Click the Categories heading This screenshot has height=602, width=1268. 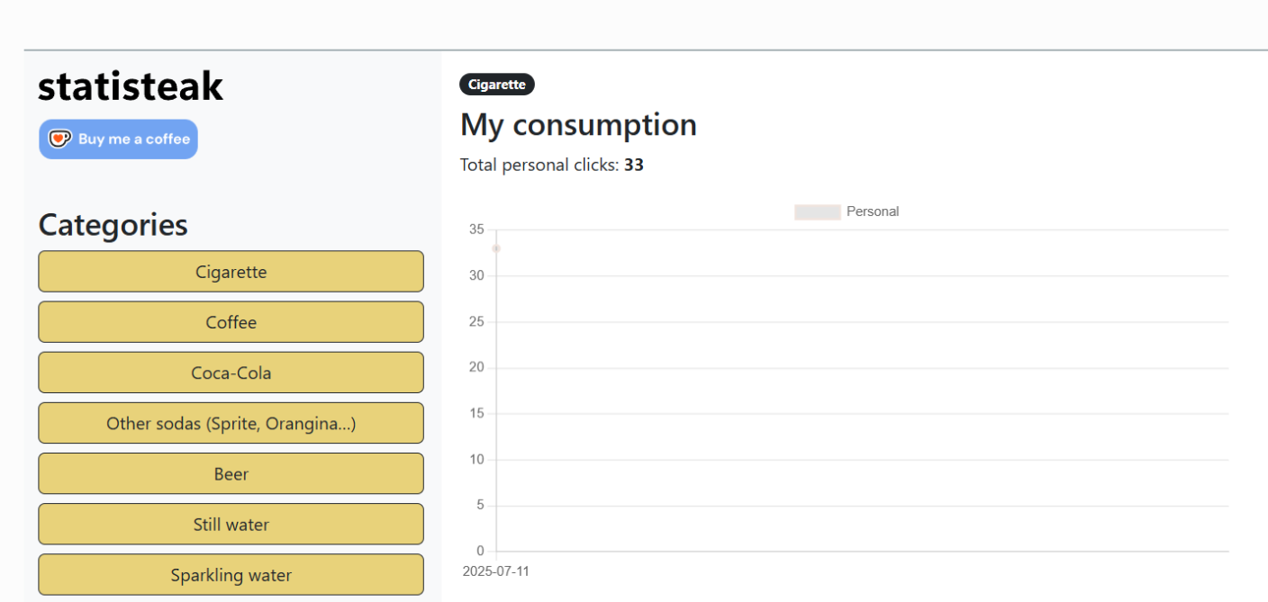pyautogui.click(x=113, y=224)
